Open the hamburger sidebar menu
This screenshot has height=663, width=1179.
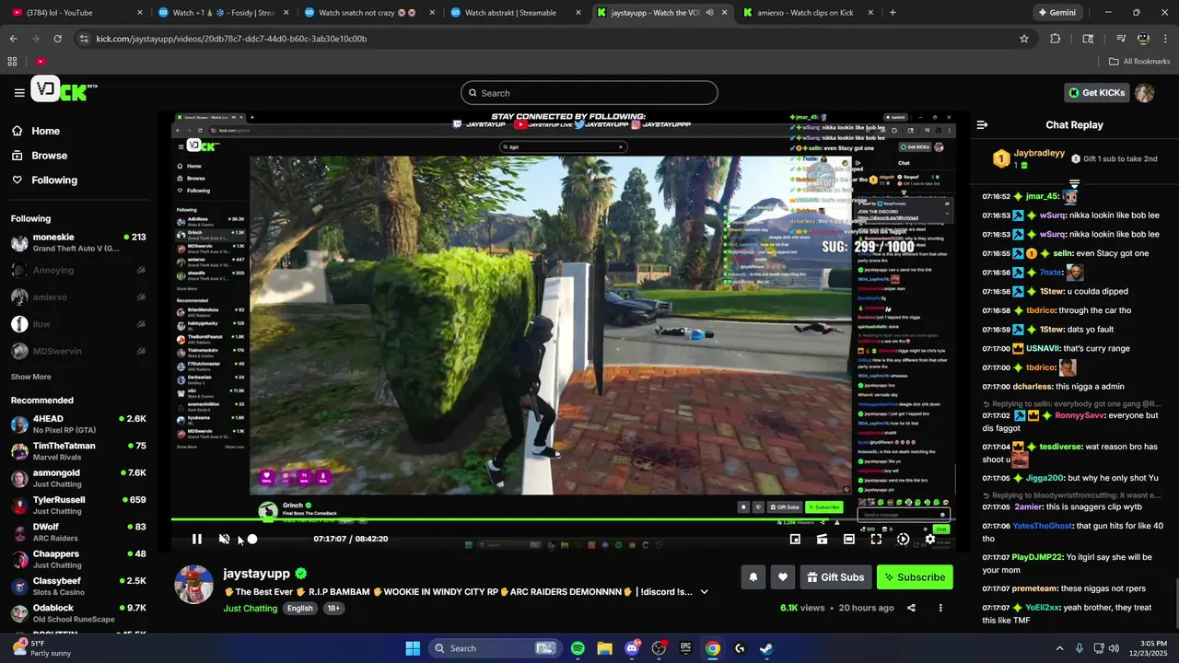(19, 92)
